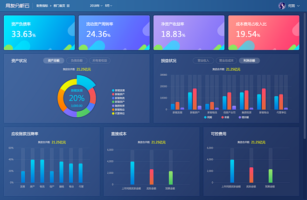Switch to the 资产总额 tab
The image size is (307, 200).
pyautogui.click(x=54, y=61)
